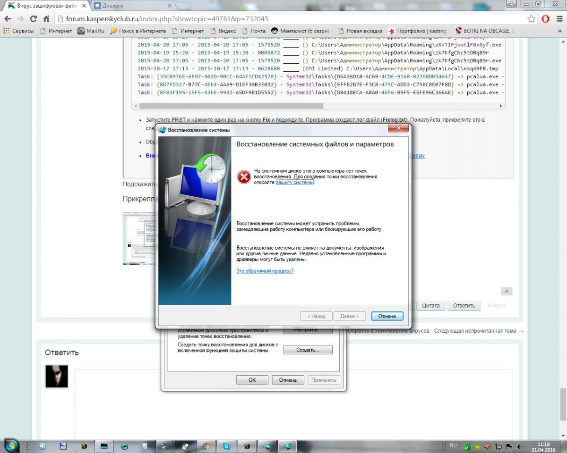This screenshot has width=567, height=453.
Task: Bookmark this page with the star icon
Action: click(532, 19)
